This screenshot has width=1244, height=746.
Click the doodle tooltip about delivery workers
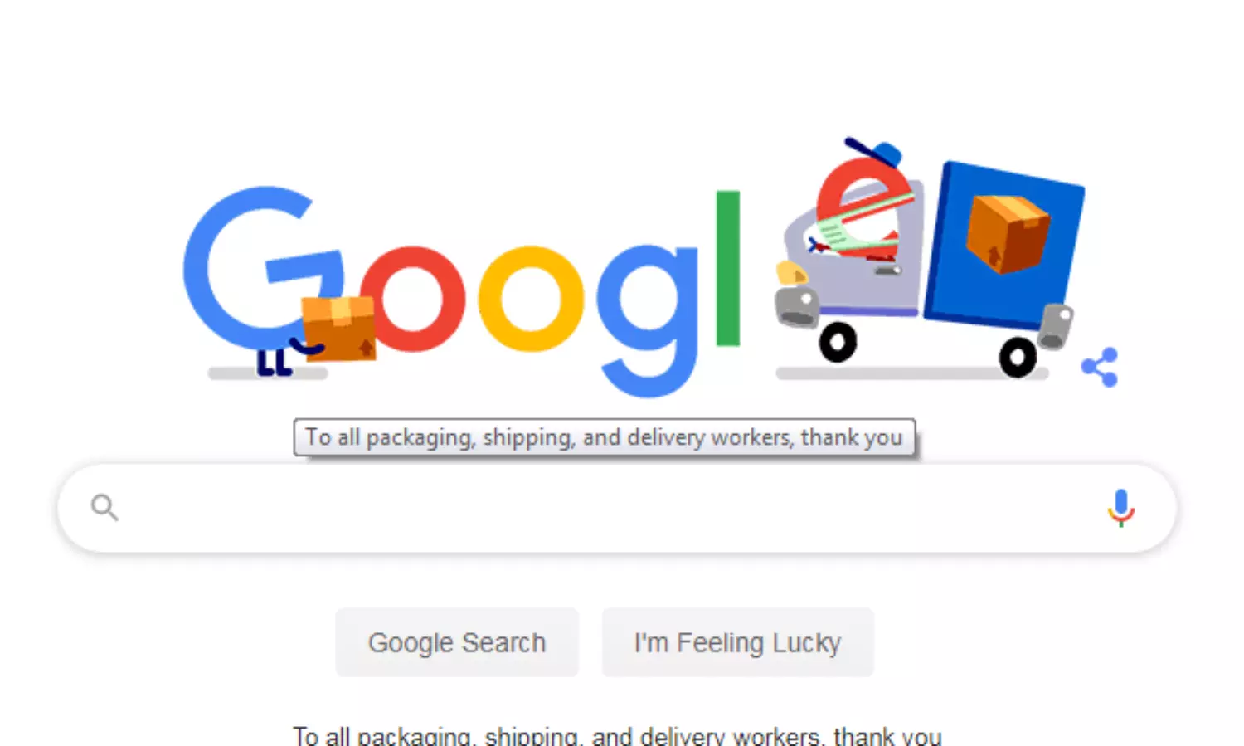pos(605,437)
